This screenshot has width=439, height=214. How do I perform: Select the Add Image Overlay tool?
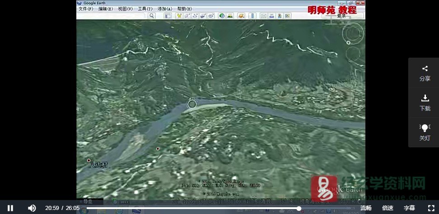click(203, 16)
